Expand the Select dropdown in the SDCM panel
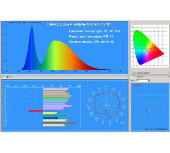This screenshot has width=170, height=153. pyautogui.click(x=149, y=81)
